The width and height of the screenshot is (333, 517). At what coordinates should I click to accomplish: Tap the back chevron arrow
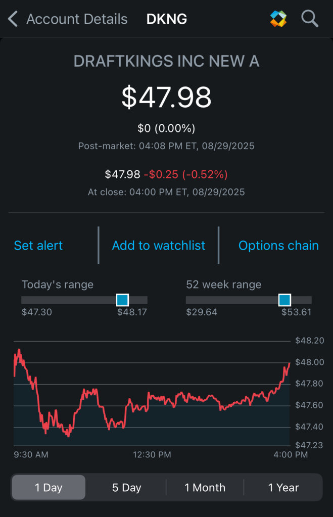pos(13,19)
